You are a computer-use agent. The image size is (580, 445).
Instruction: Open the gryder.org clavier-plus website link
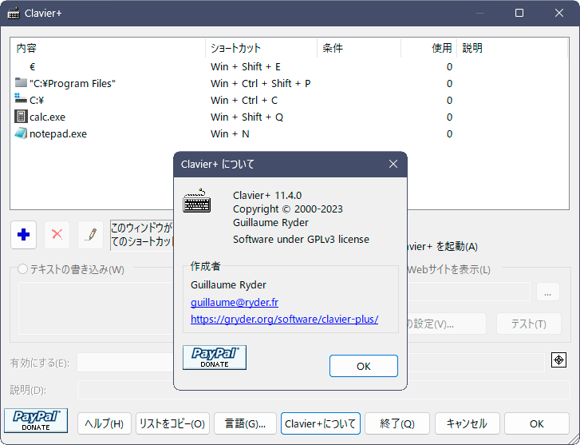point(285,319)
